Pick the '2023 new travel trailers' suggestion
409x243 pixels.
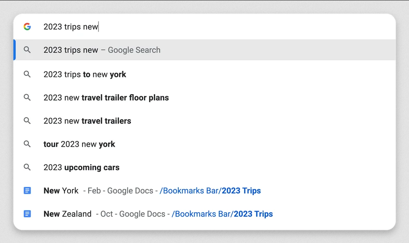tap(87, 121)
